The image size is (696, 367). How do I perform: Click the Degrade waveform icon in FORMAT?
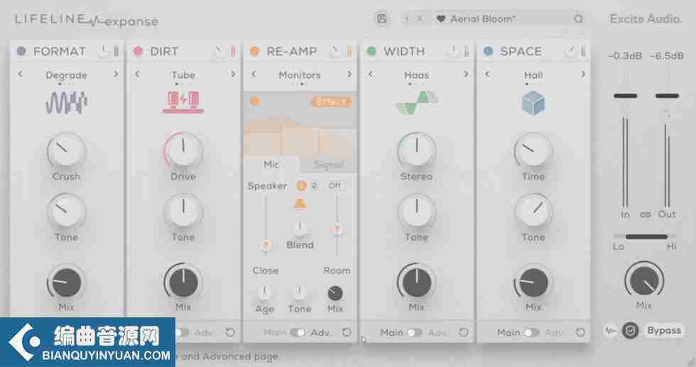point(67,102)
